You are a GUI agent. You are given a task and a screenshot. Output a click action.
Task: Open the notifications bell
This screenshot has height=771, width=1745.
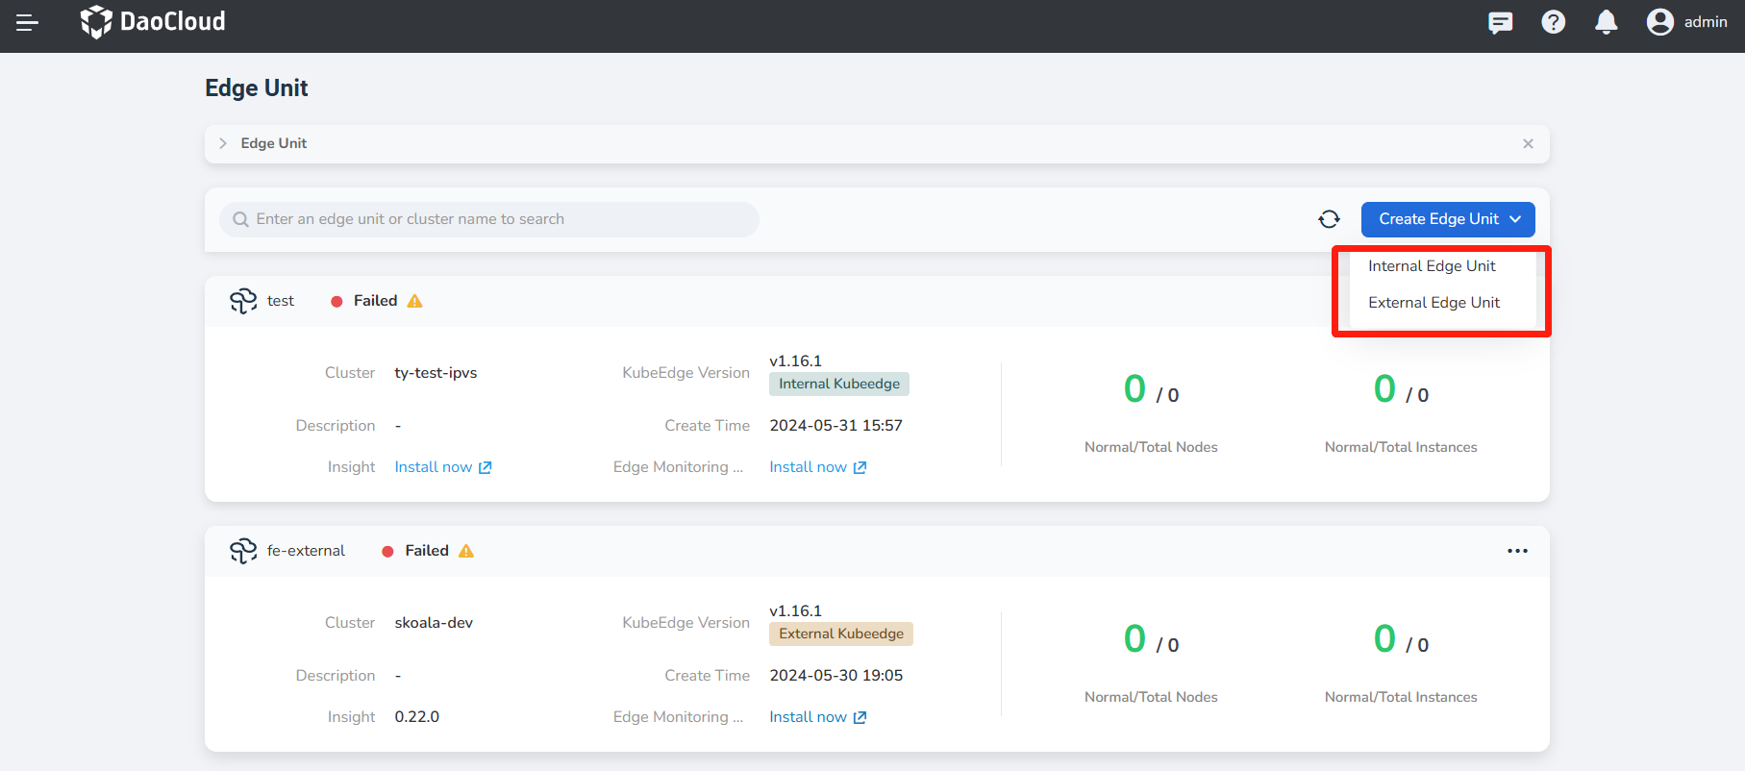1606,22
